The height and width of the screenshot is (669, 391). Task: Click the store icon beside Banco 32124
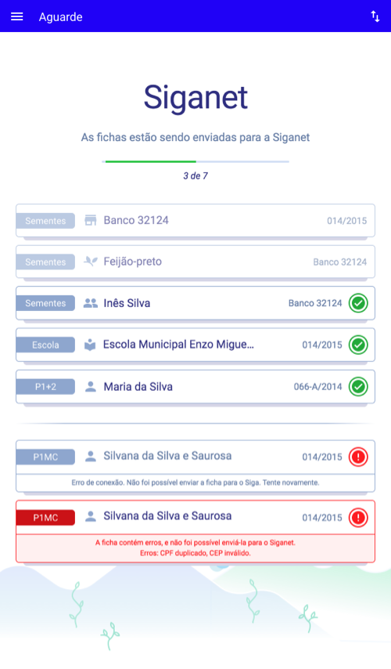point(90,221)
